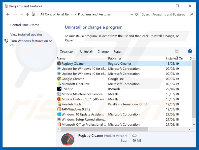The image size is (199, 150).
Task: Click the Registry Cleaner program icon in list
Action: (59, 64)
